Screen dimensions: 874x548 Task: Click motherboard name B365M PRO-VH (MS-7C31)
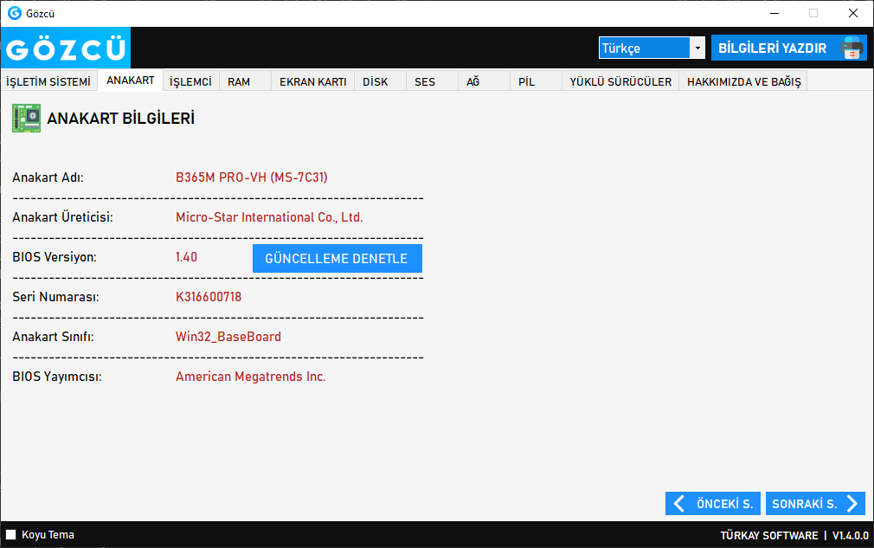(252, 177)
